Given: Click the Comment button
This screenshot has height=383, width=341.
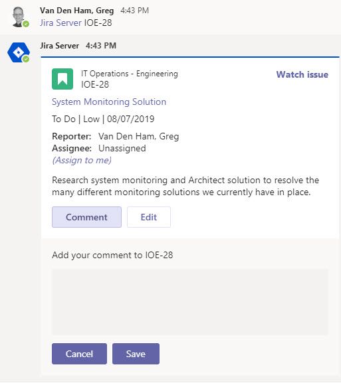Looking at the screenshot, I should pyautogui.click(x=86, y=217).
